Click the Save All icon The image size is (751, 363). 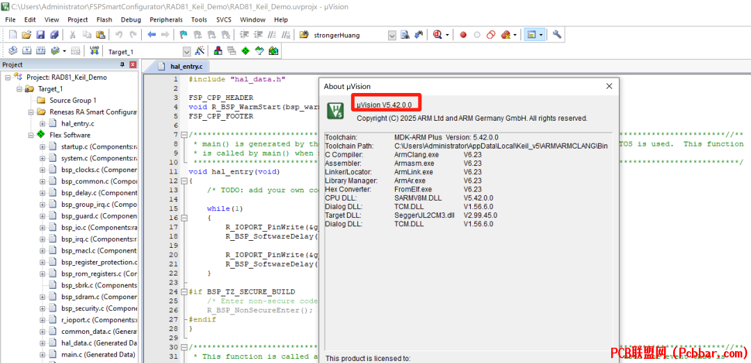(x=54, y=35)
